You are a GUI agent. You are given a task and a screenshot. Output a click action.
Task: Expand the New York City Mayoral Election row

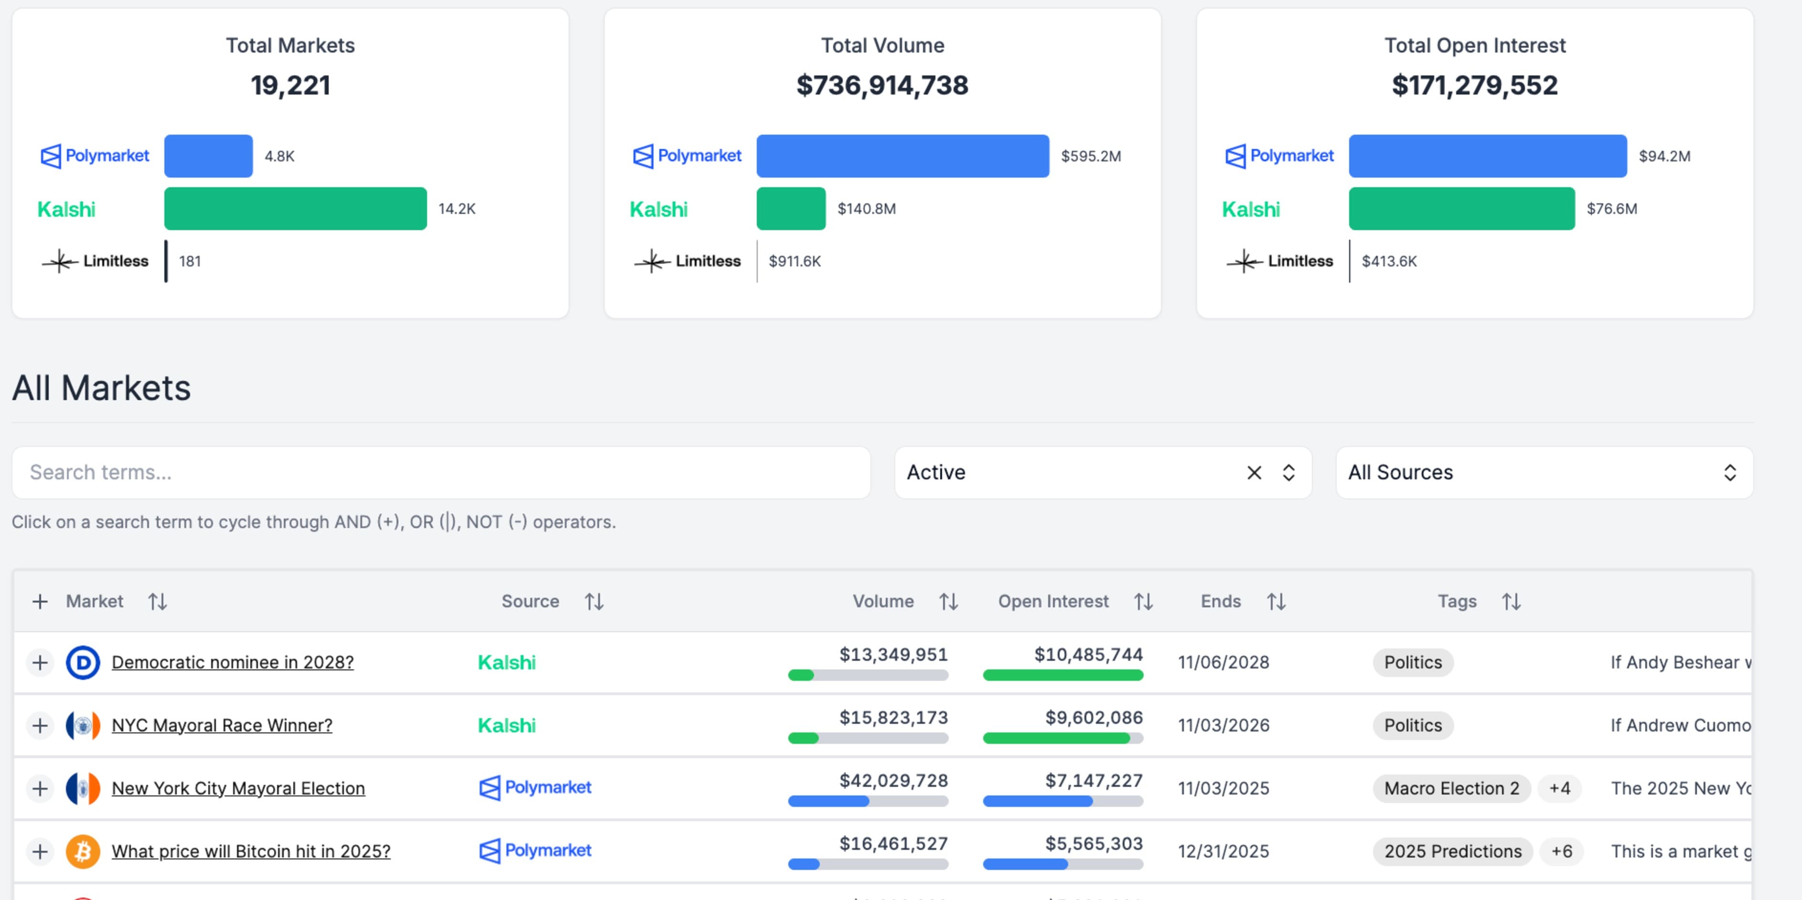pos(40,788)
